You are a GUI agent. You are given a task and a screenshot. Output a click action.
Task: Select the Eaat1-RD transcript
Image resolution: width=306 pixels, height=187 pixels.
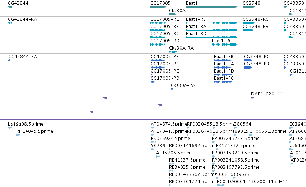coord(211,37)
